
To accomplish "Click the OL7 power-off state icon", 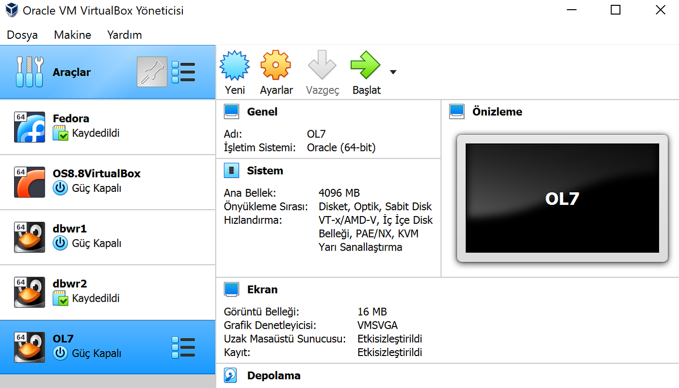I will tap(61, 354).
